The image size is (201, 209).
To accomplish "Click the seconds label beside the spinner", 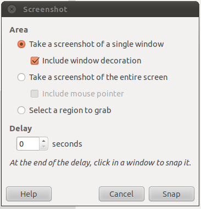I will (x=67, y=144).
